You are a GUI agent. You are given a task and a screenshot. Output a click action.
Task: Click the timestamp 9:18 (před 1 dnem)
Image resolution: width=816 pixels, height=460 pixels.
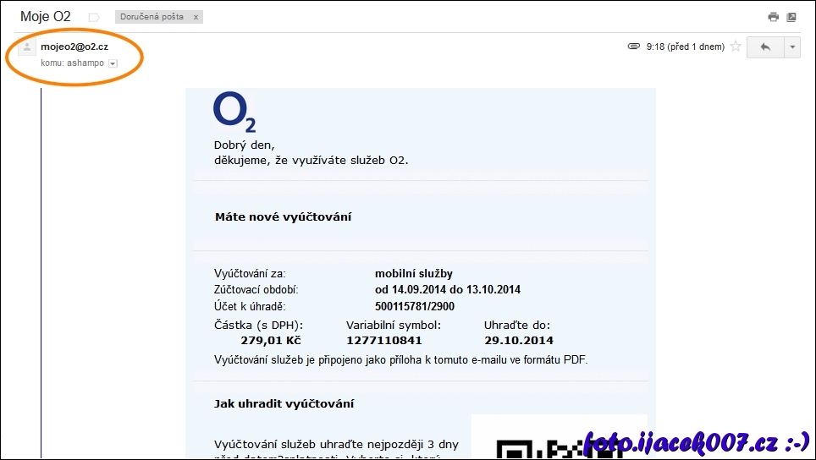tap(685, 47)
